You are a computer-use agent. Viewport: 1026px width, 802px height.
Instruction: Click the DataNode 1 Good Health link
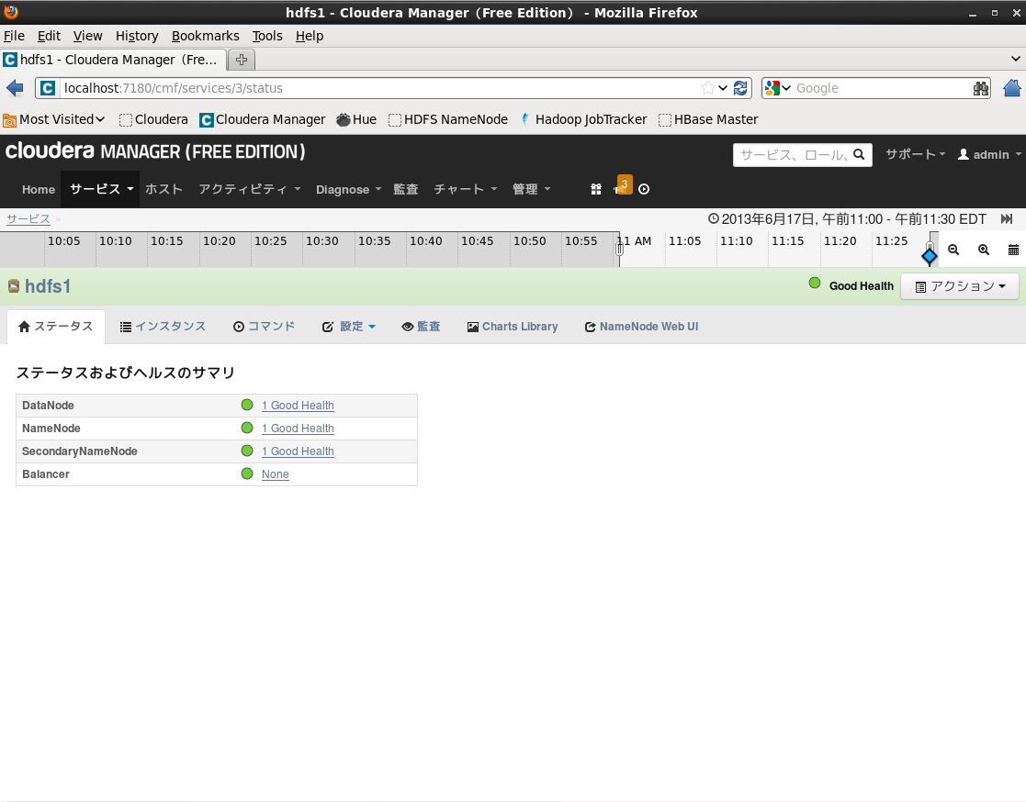pos(298,406)
